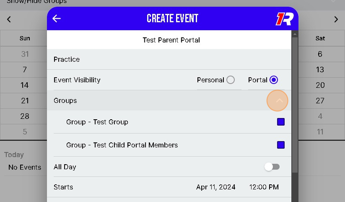Select Sunday the 14th on calendar
345x202 pixels.
pyautogui.click(x=24, y=85)
